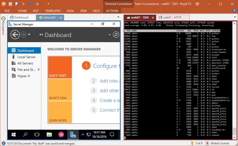Click the Server Manager refresh icon
Screen dimensions: 238x146
(x=116, y=35)
